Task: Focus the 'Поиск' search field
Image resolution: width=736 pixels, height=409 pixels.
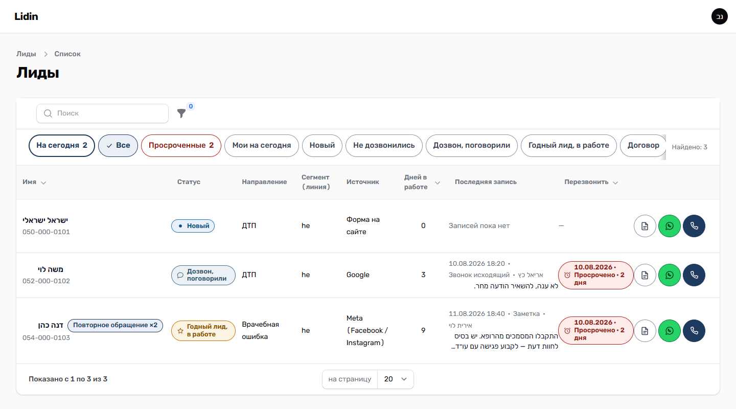Action: coord(102,113)
